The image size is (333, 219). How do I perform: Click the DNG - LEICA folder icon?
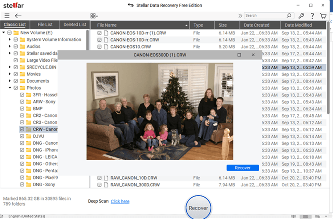29,157
